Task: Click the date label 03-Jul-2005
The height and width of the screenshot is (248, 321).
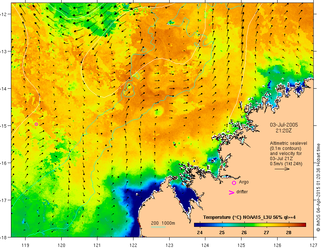Action: coord(284,125)
